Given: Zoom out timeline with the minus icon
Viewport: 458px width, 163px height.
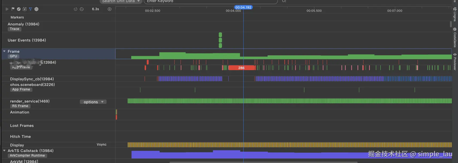Looking at the screenshot, I should (x=82, y=9).
